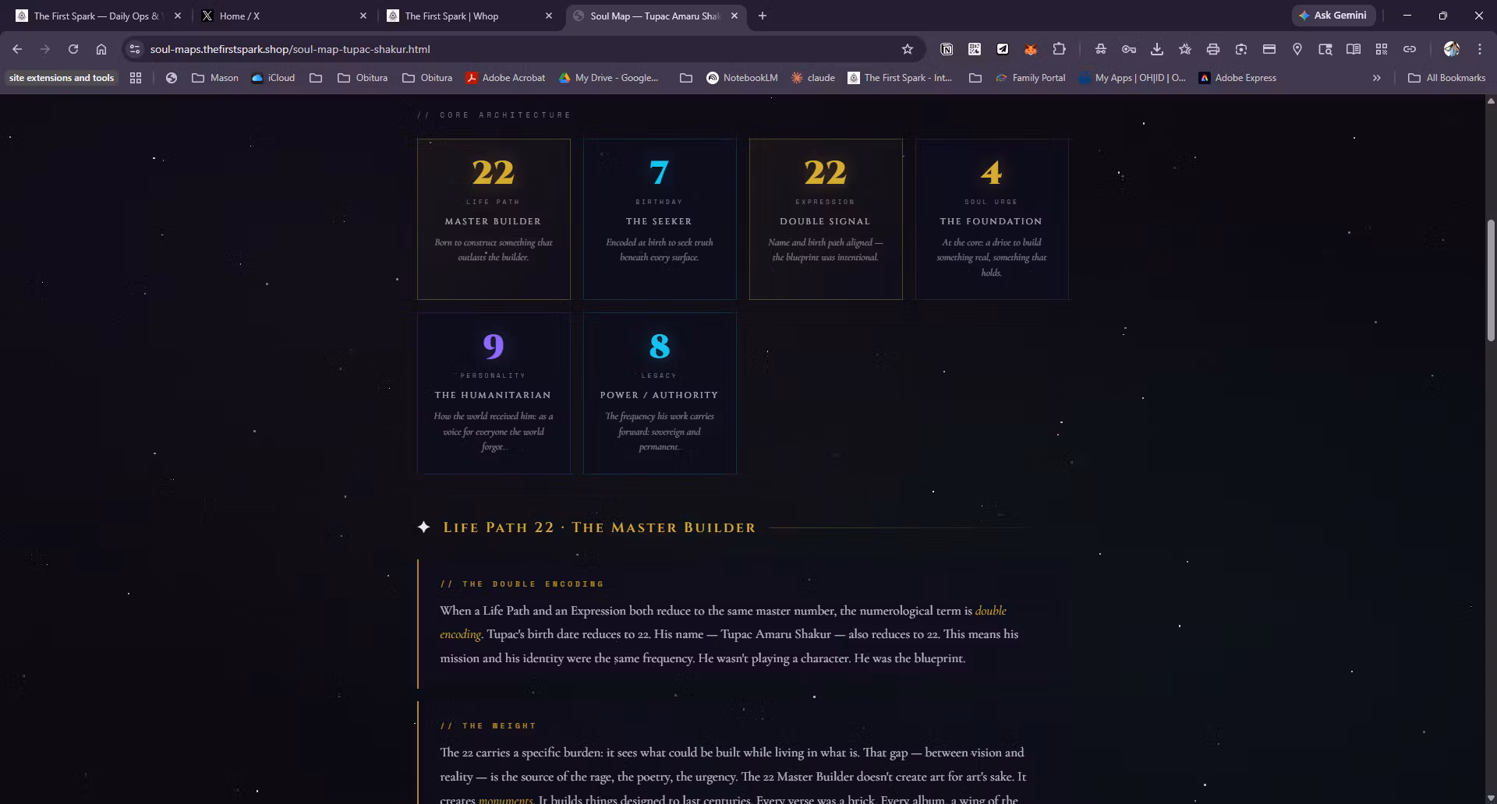1497x804 pixels.
Task: Bookmark this page with the star
Action: tap(908, 49)
